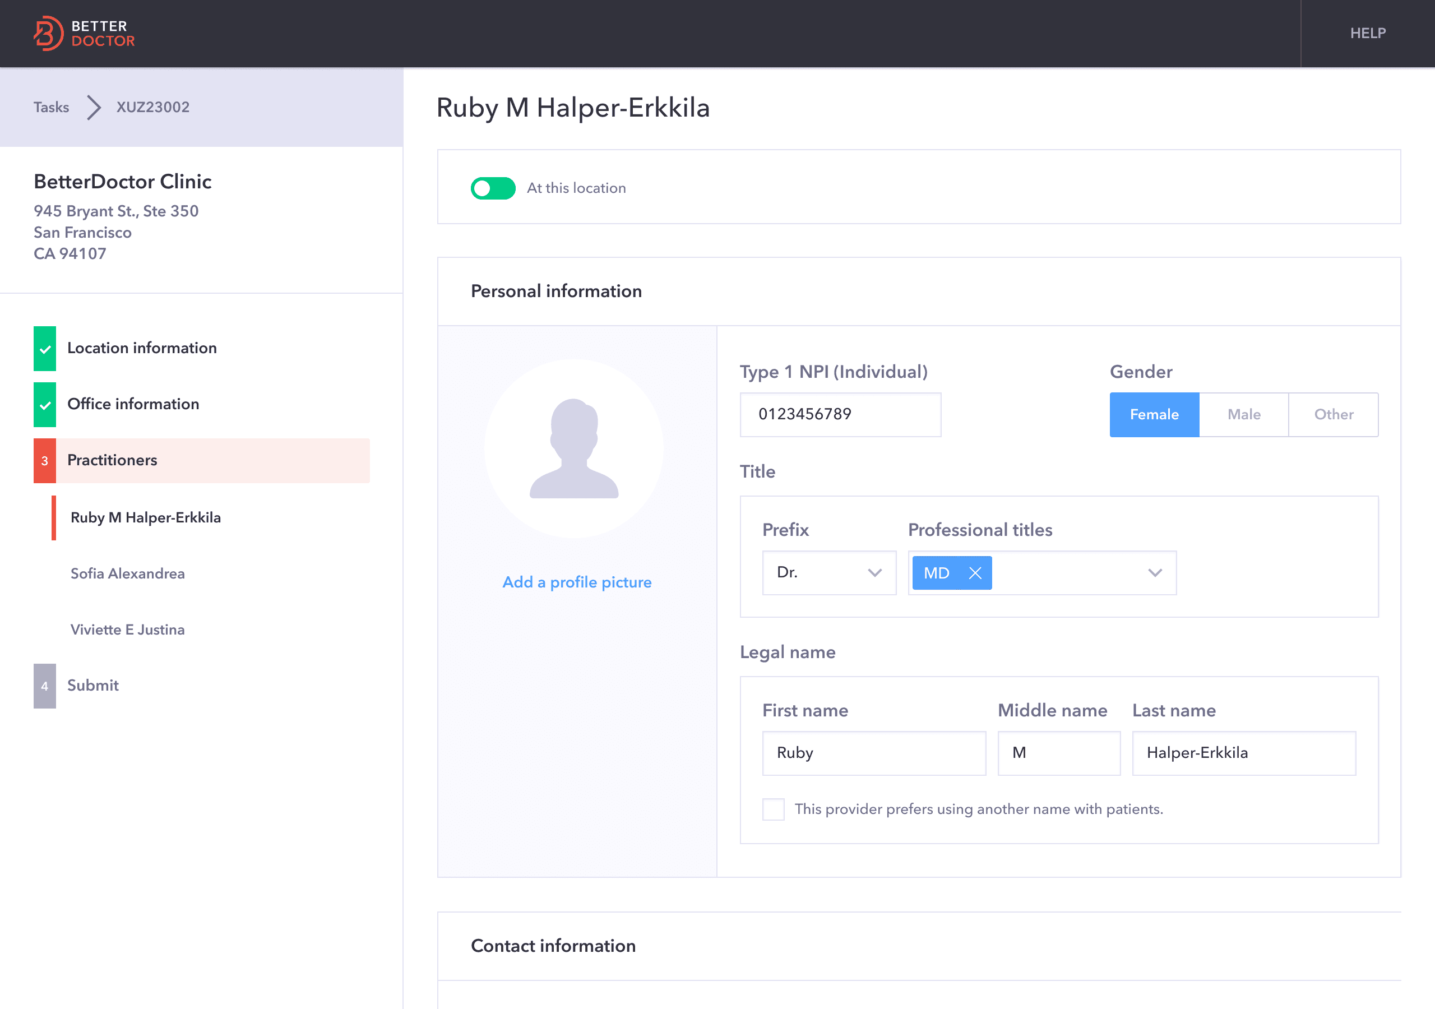Click the Type 1 NPI input field
Image resolution: width=1435 pixels, height=1009 pixels.
point(840,414)
